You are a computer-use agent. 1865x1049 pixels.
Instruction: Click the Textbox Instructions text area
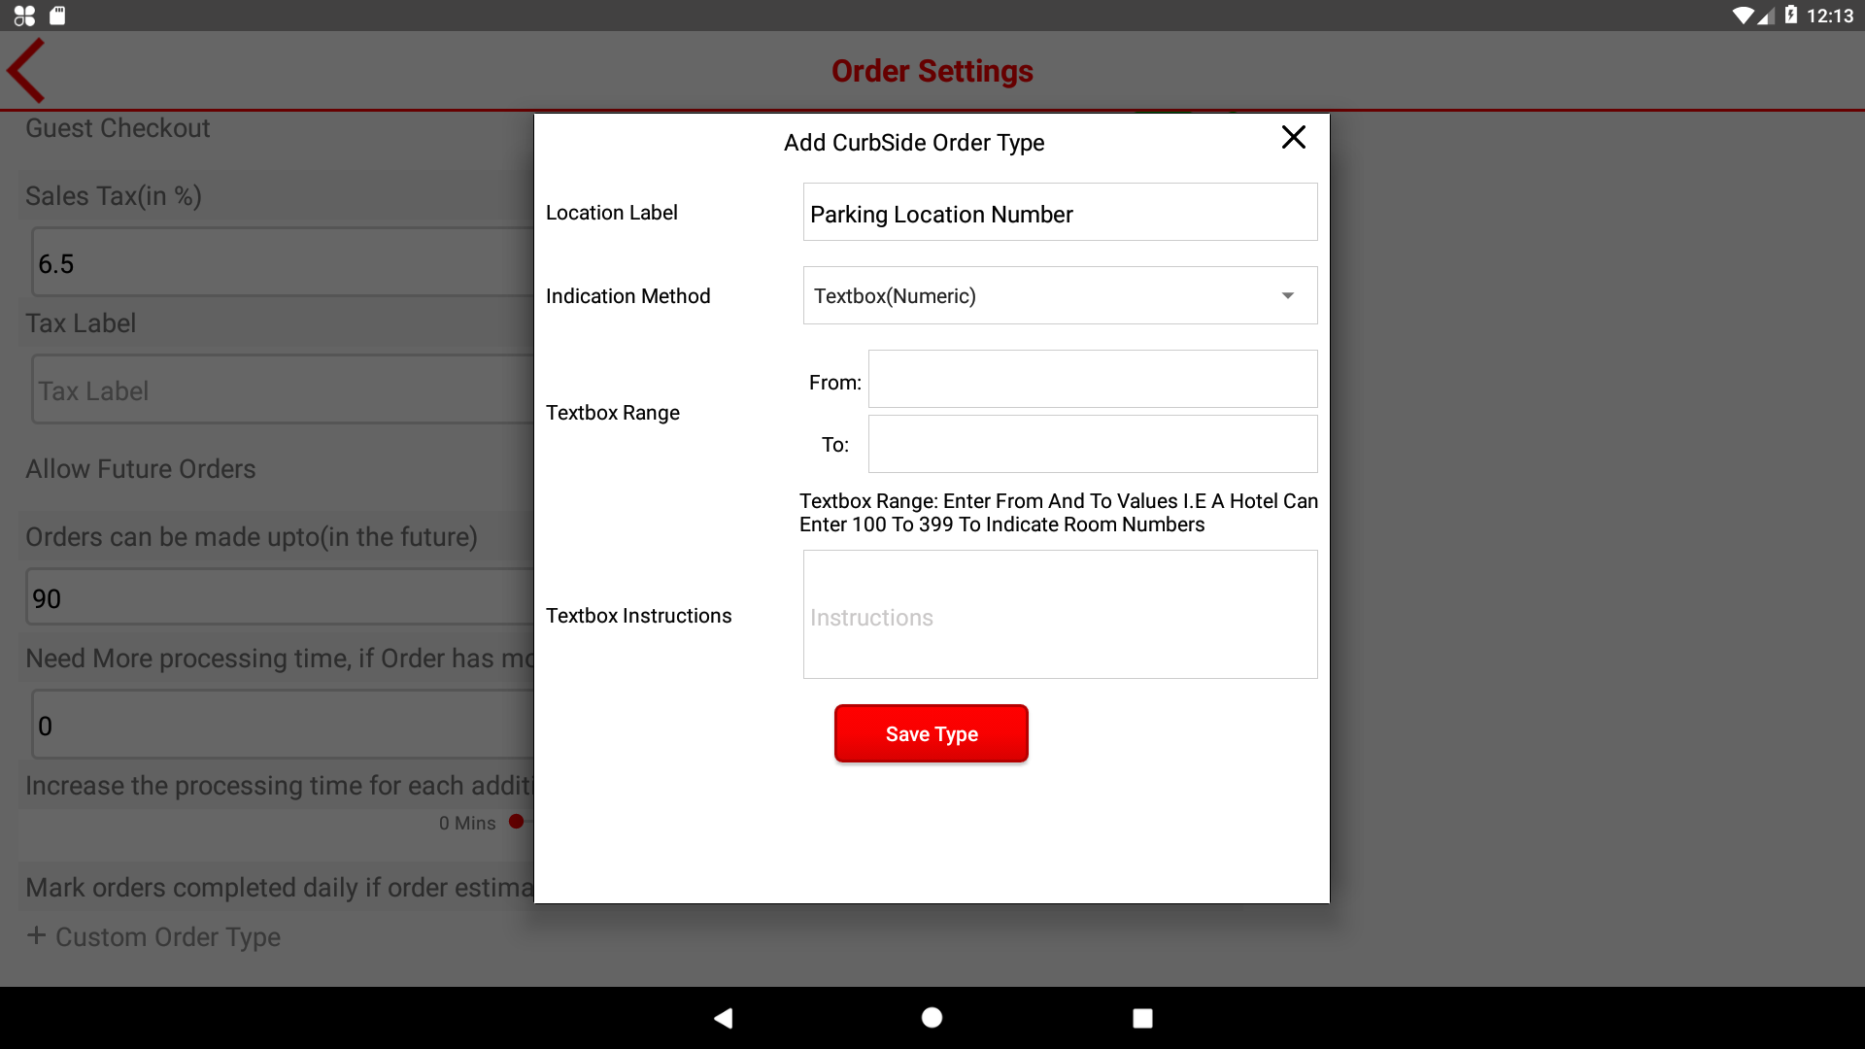1059,615
